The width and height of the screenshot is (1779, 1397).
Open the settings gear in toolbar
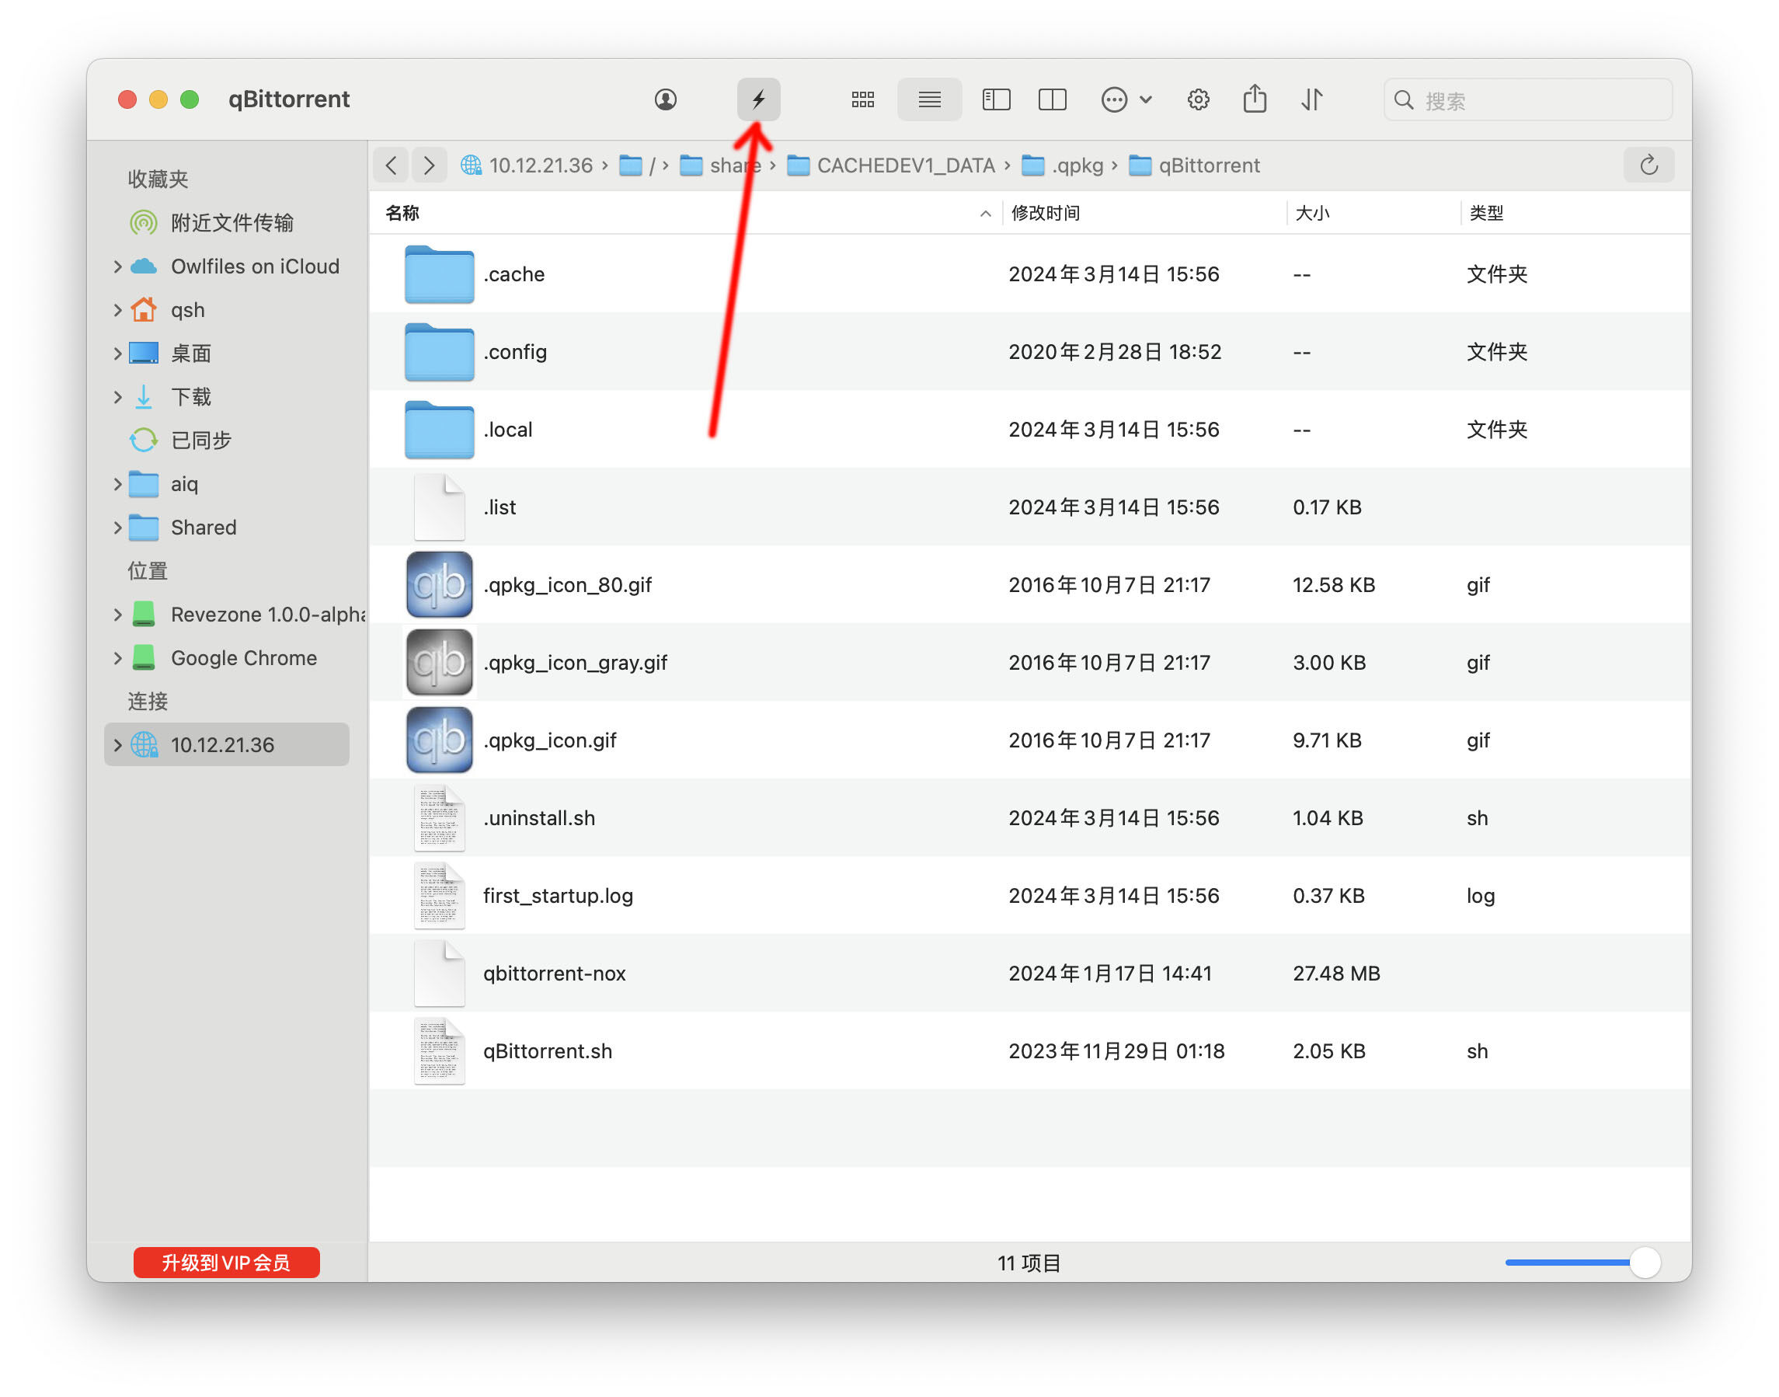[x=1198, y=99]
